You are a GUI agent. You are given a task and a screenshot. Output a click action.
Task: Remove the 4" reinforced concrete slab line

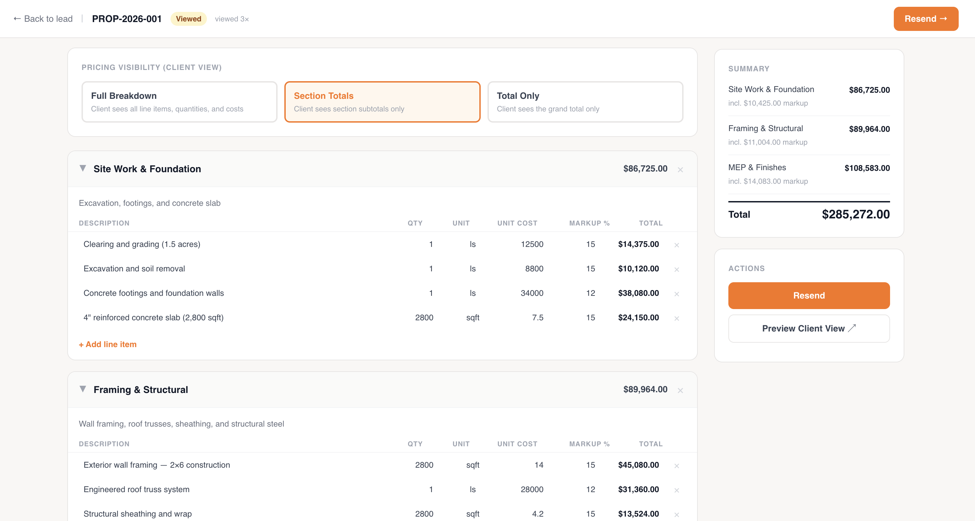pos(677,318)
